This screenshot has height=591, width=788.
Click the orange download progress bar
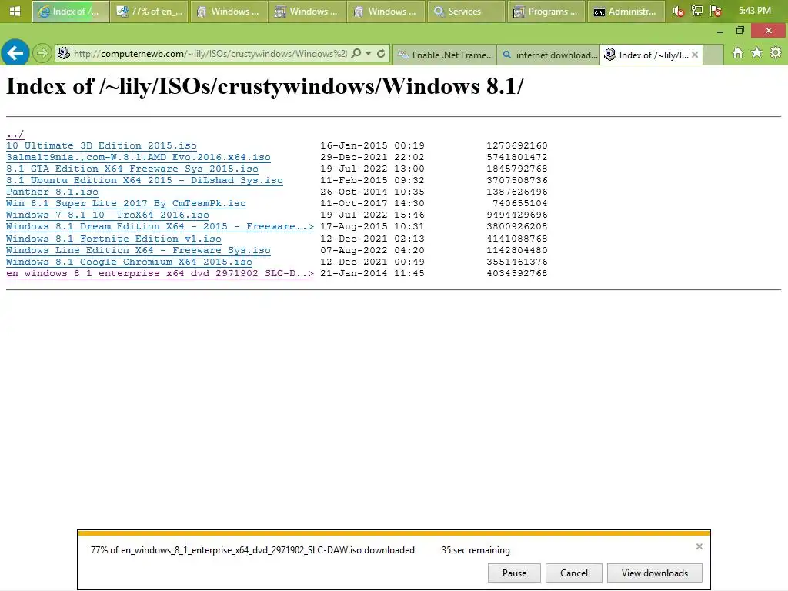click(394, 533)
